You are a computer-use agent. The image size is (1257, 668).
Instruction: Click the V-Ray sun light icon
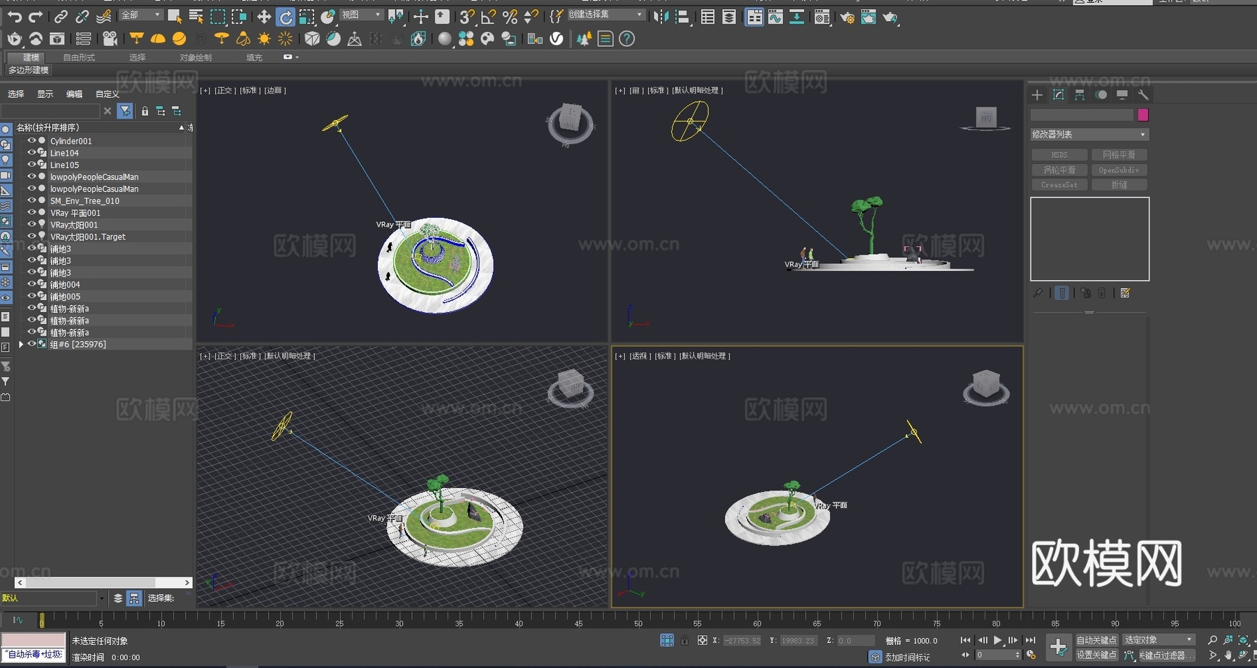click(264, 38)
